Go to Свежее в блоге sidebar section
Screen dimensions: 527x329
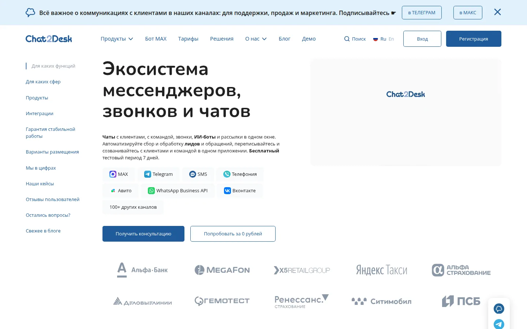[43, 231]
